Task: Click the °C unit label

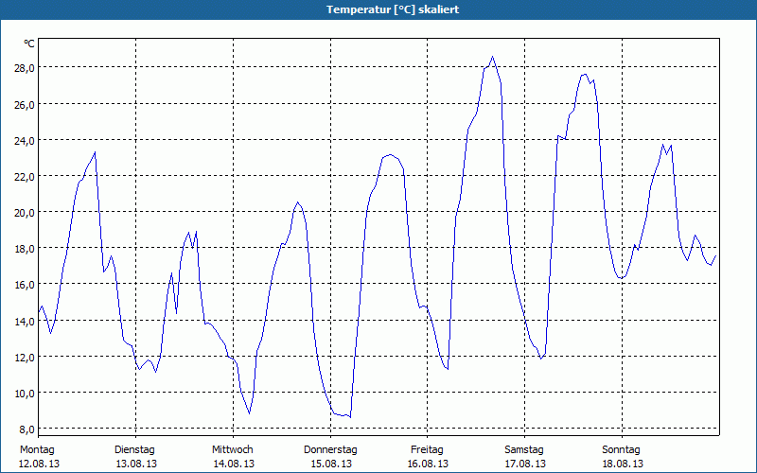Action: [29, 44]
